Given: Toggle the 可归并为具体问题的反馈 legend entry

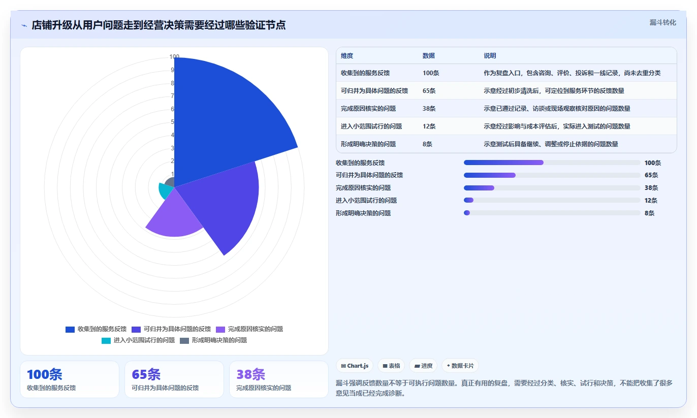Looking at the screenshot, I should tap(171, 329).
